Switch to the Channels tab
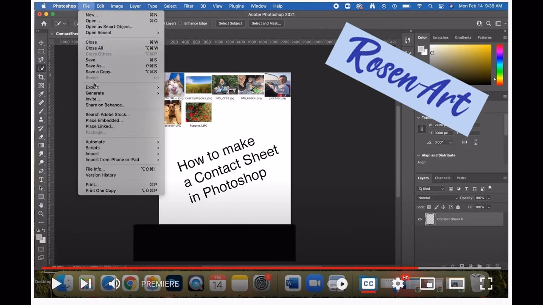This screenshot has width=543, height=305. coord(442,178)
